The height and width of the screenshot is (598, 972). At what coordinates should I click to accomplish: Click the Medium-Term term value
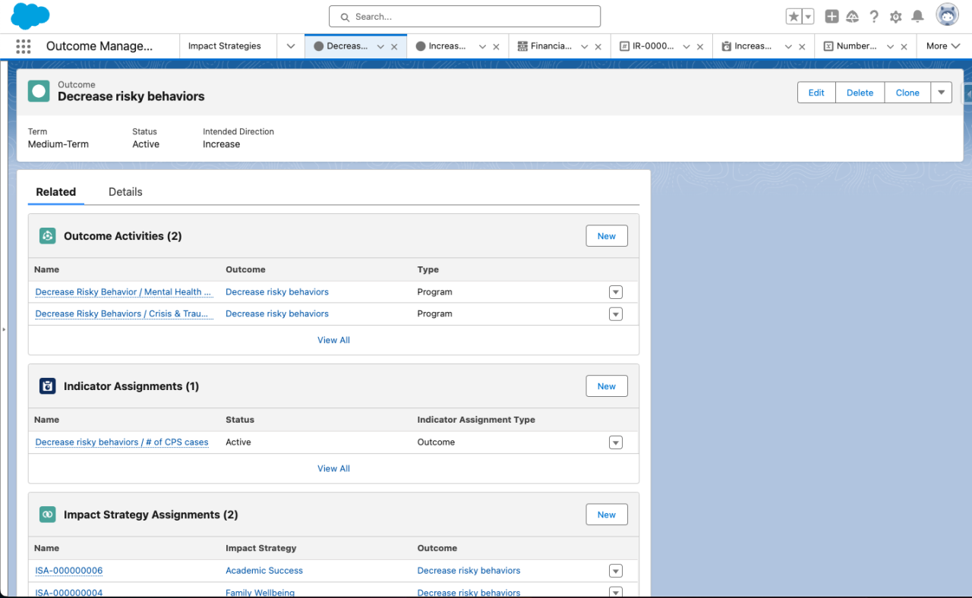(x=58, y=144)
